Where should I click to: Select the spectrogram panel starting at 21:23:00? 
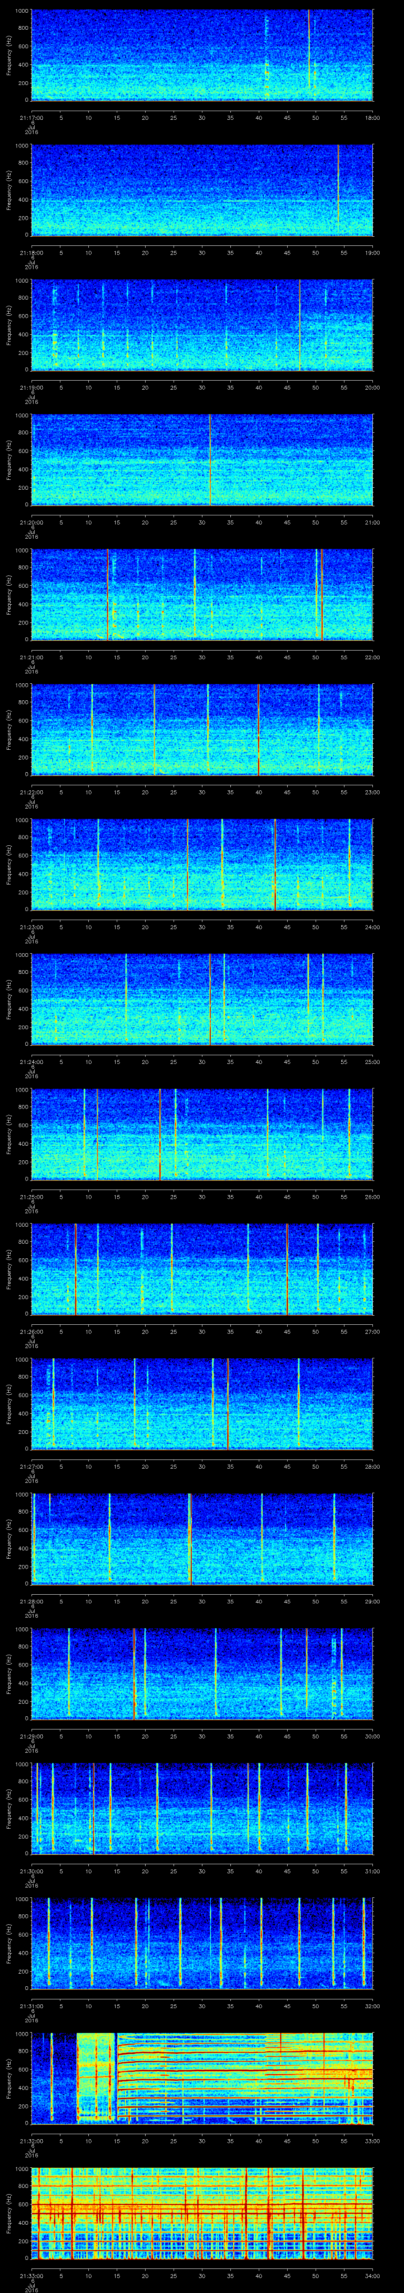202,864
